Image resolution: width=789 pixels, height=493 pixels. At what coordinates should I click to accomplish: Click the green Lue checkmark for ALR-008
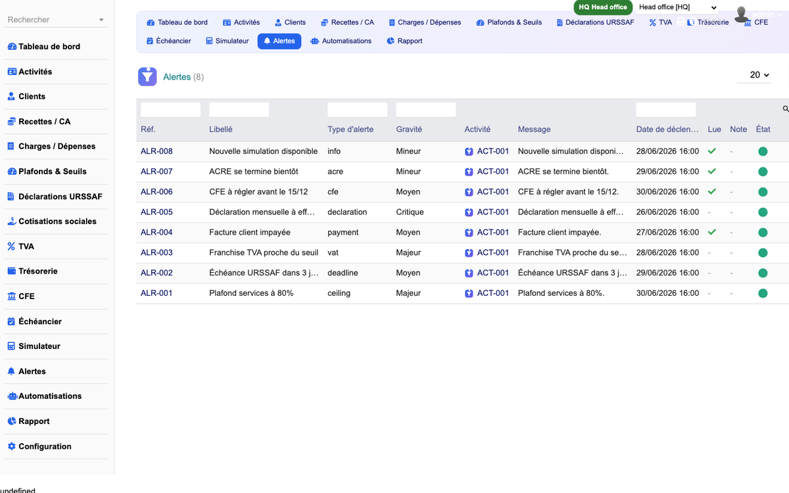pos(711,151)
